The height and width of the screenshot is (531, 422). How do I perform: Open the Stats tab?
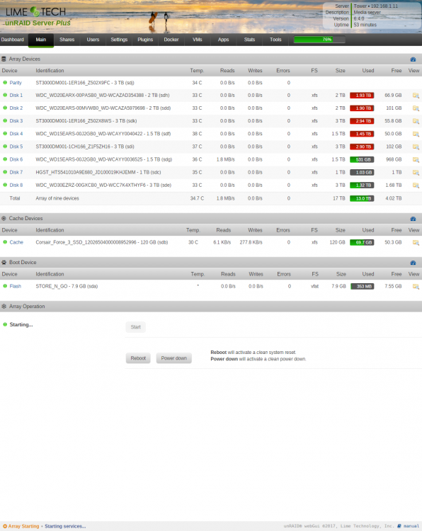249,40
